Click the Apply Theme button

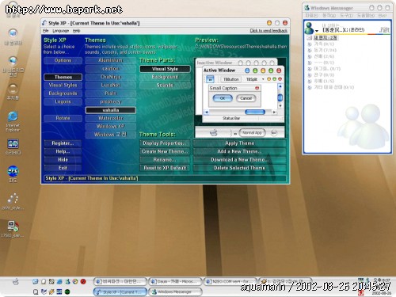click(240, 143)
